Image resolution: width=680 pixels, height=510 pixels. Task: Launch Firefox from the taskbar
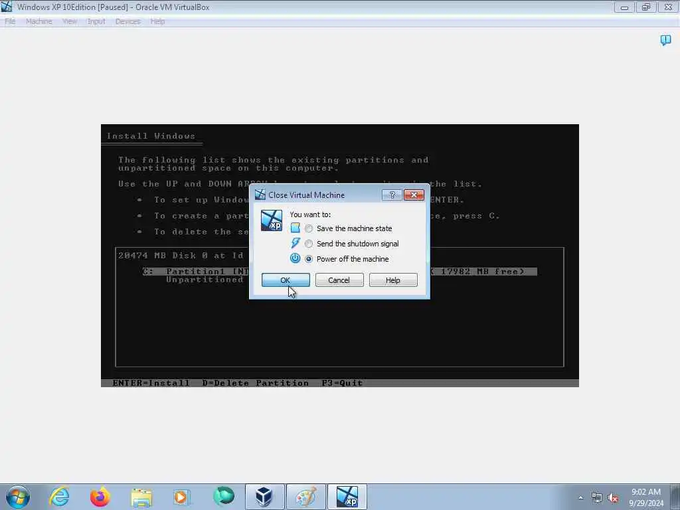coord(100,497)
